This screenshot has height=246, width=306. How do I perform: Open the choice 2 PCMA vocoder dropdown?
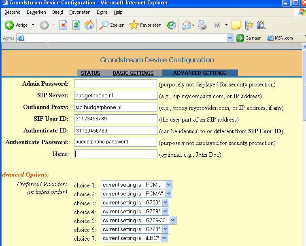click(136, 193)
